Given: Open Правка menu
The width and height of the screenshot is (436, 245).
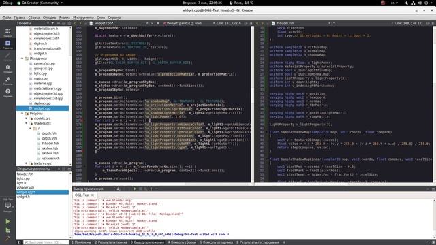Looking at the screenshot, I should pos(20,18).
